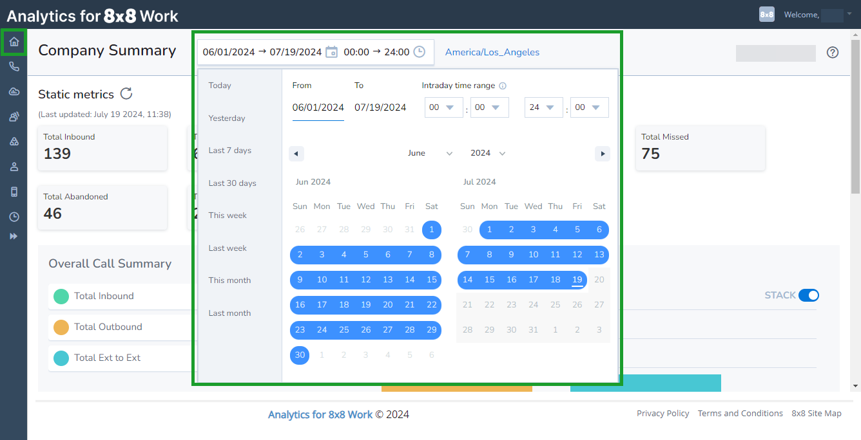Click the clock icon beside the time range
Image resolution: width=861 pixels, height=440 pixels.
[x=420, y=52]
